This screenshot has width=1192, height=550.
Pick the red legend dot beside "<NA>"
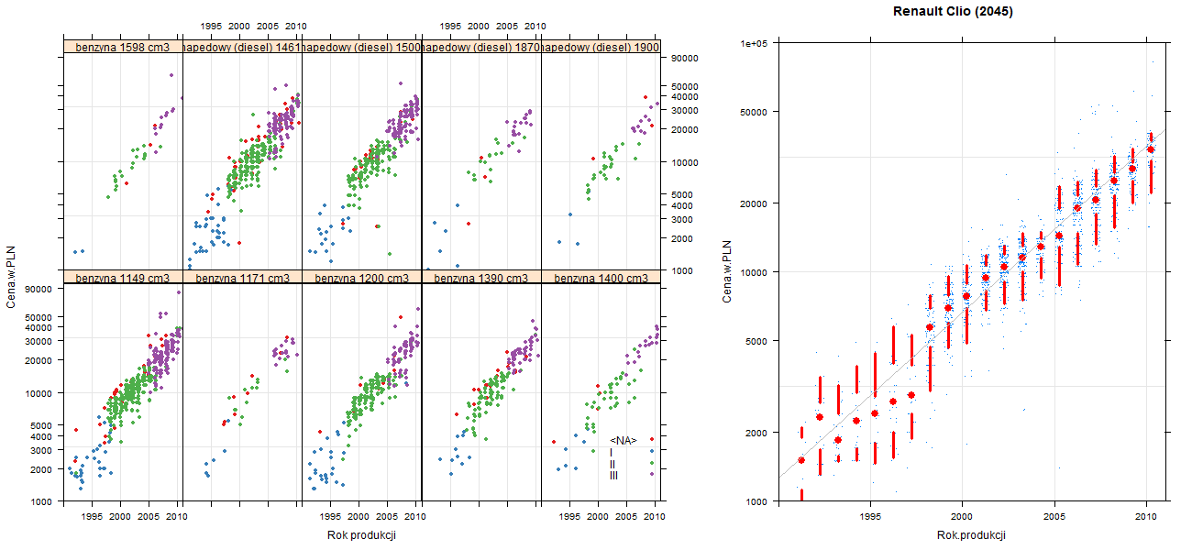652,440
